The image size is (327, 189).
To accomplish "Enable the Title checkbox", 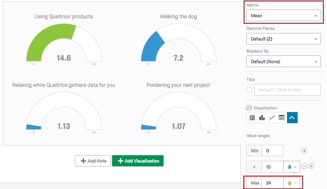I will point(249,90).
